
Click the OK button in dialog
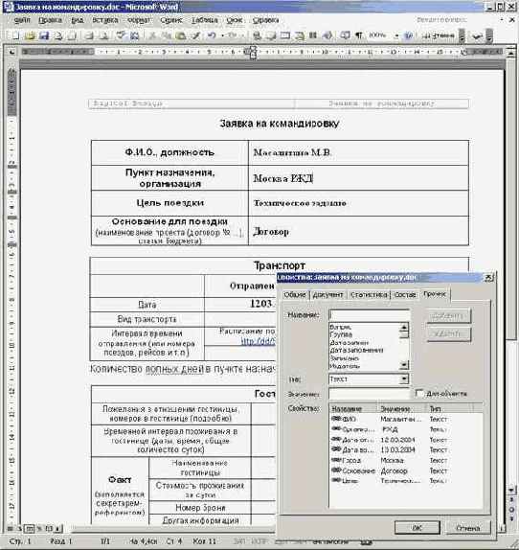[x=417, y=528]
